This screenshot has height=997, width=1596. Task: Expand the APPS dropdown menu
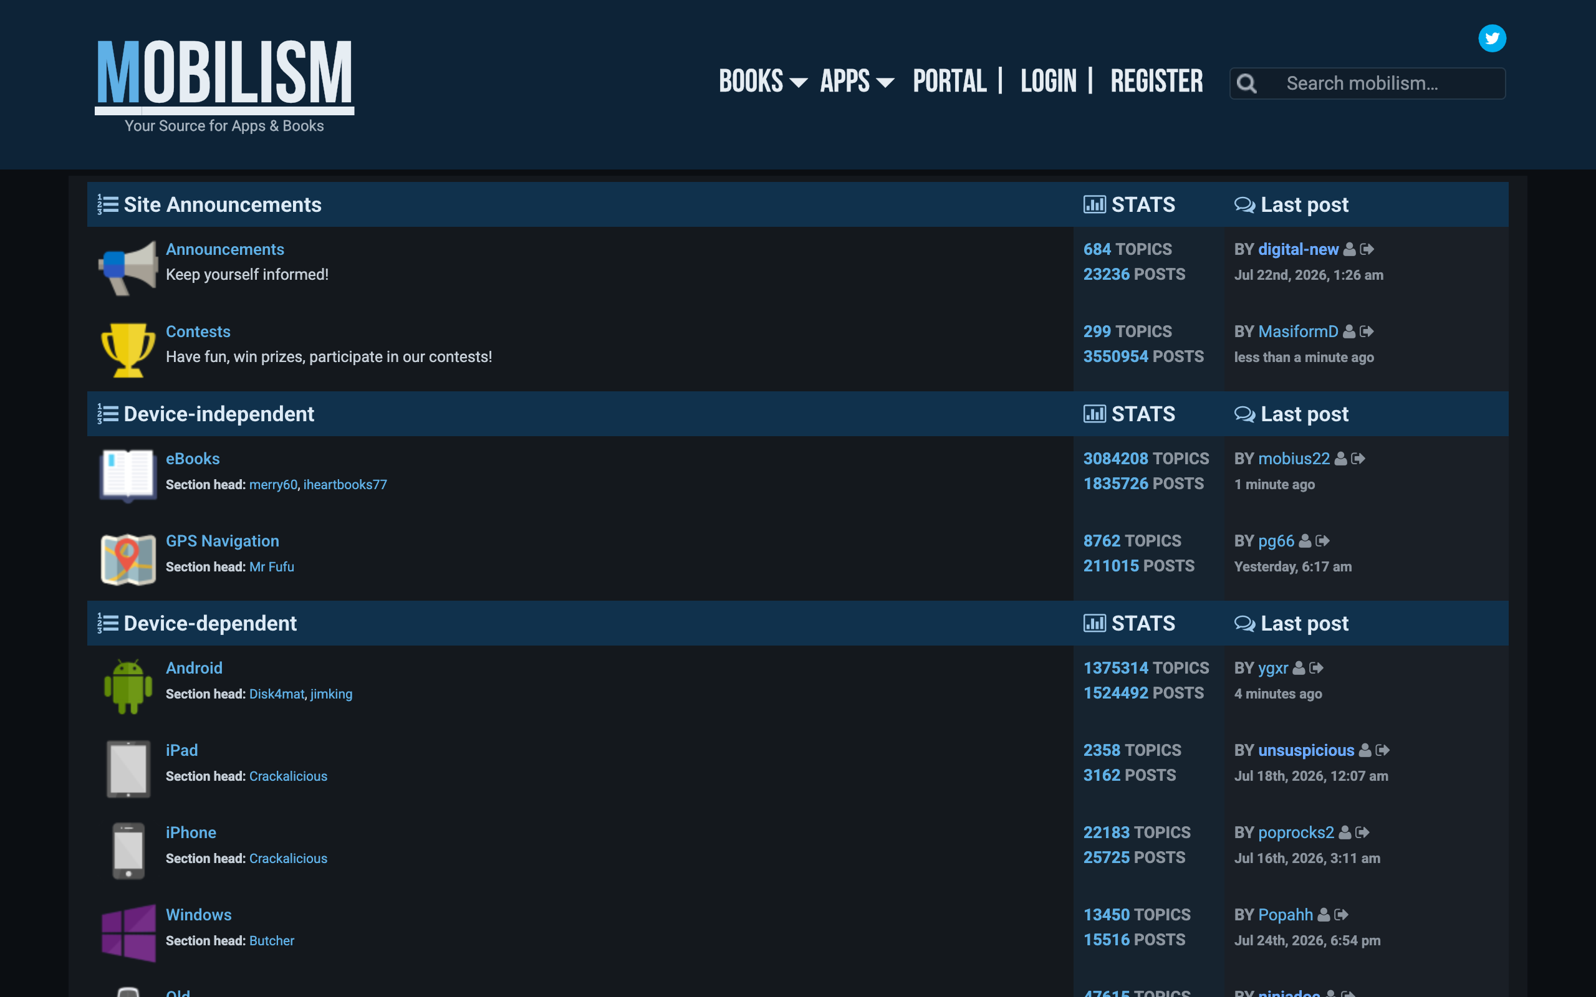857,82
